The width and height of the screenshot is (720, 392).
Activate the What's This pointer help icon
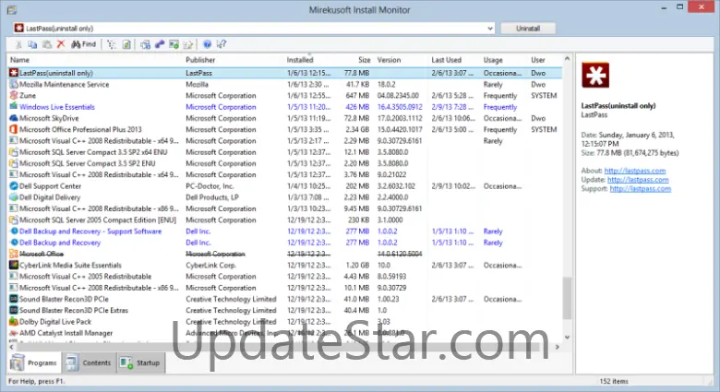[222, 44]
